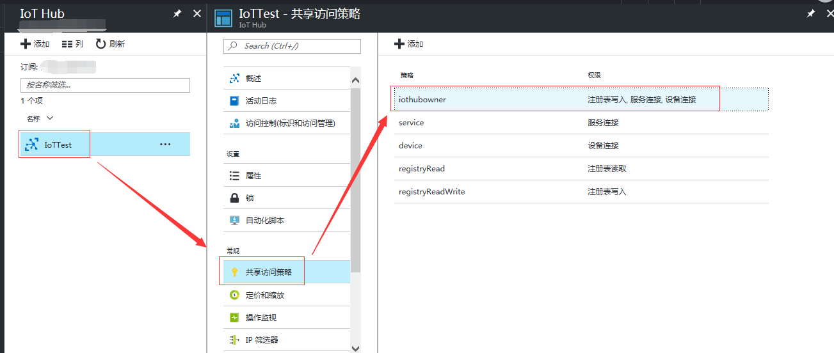The width and height of the screenshot is (834, 353).
Task: Open the registryReadWrite policy row
Action: [581, 191]
